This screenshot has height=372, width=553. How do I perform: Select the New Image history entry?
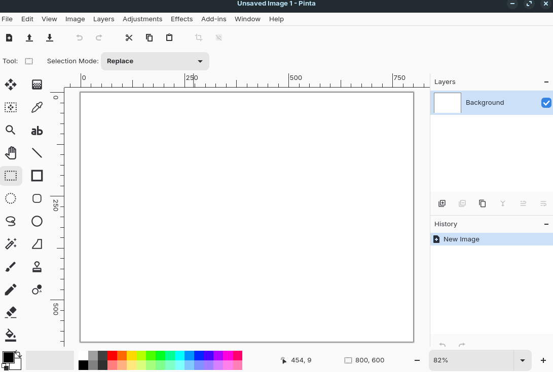(x=461, y=239)
